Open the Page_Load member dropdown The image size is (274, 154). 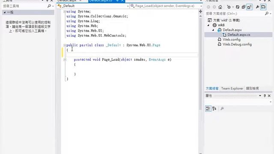click(x=201, y=6)
